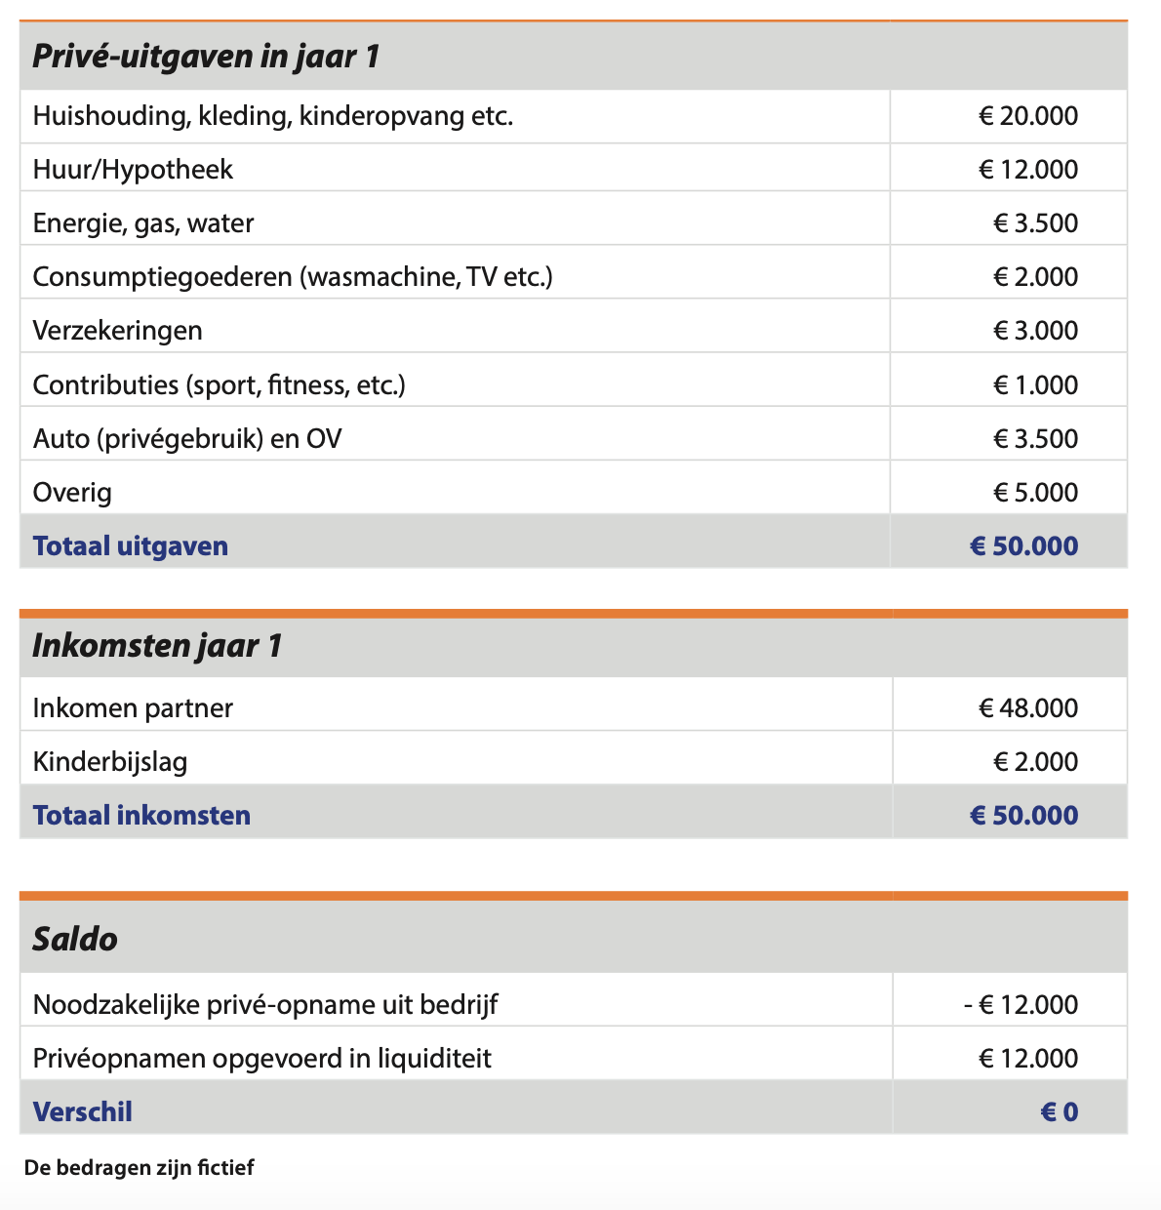Click the € 20.000 household expenses amount
This screenshot has height=1210, width=1161.
point(1028,116)
